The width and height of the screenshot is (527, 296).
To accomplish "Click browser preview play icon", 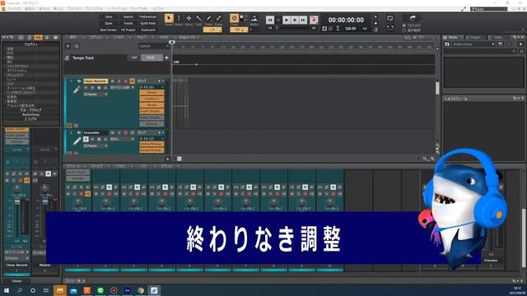I will click(520, 44).
